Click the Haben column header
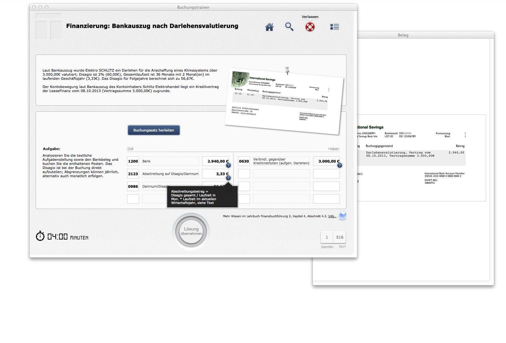 (334, 149)
